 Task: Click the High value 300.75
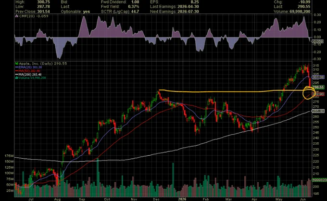pyautogui.click(x=43, y=2)
